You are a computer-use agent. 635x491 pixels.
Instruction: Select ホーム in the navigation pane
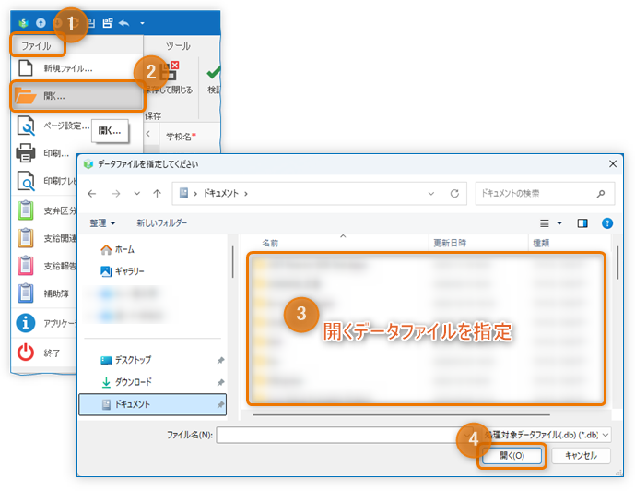coord(117,249)
